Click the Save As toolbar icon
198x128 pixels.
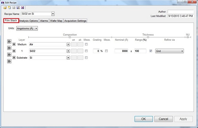(18, 8)
